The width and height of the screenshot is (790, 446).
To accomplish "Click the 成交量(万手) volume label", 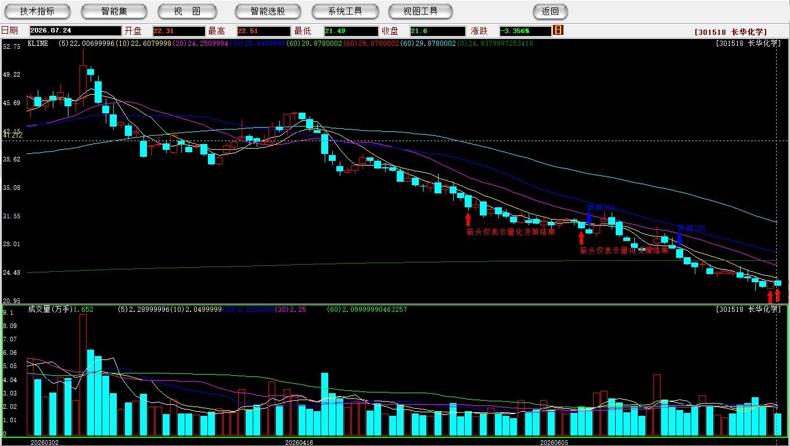I will 51,310.
